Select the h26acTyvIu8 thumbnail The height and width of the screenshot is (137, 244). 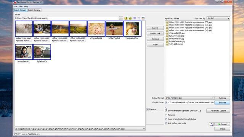pyautogui.click(x=114, y=29)
